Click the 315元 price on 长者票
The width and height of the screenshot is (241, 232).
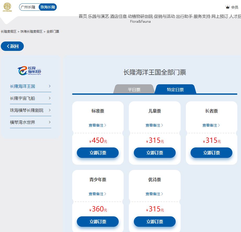[x=212, y=140]
